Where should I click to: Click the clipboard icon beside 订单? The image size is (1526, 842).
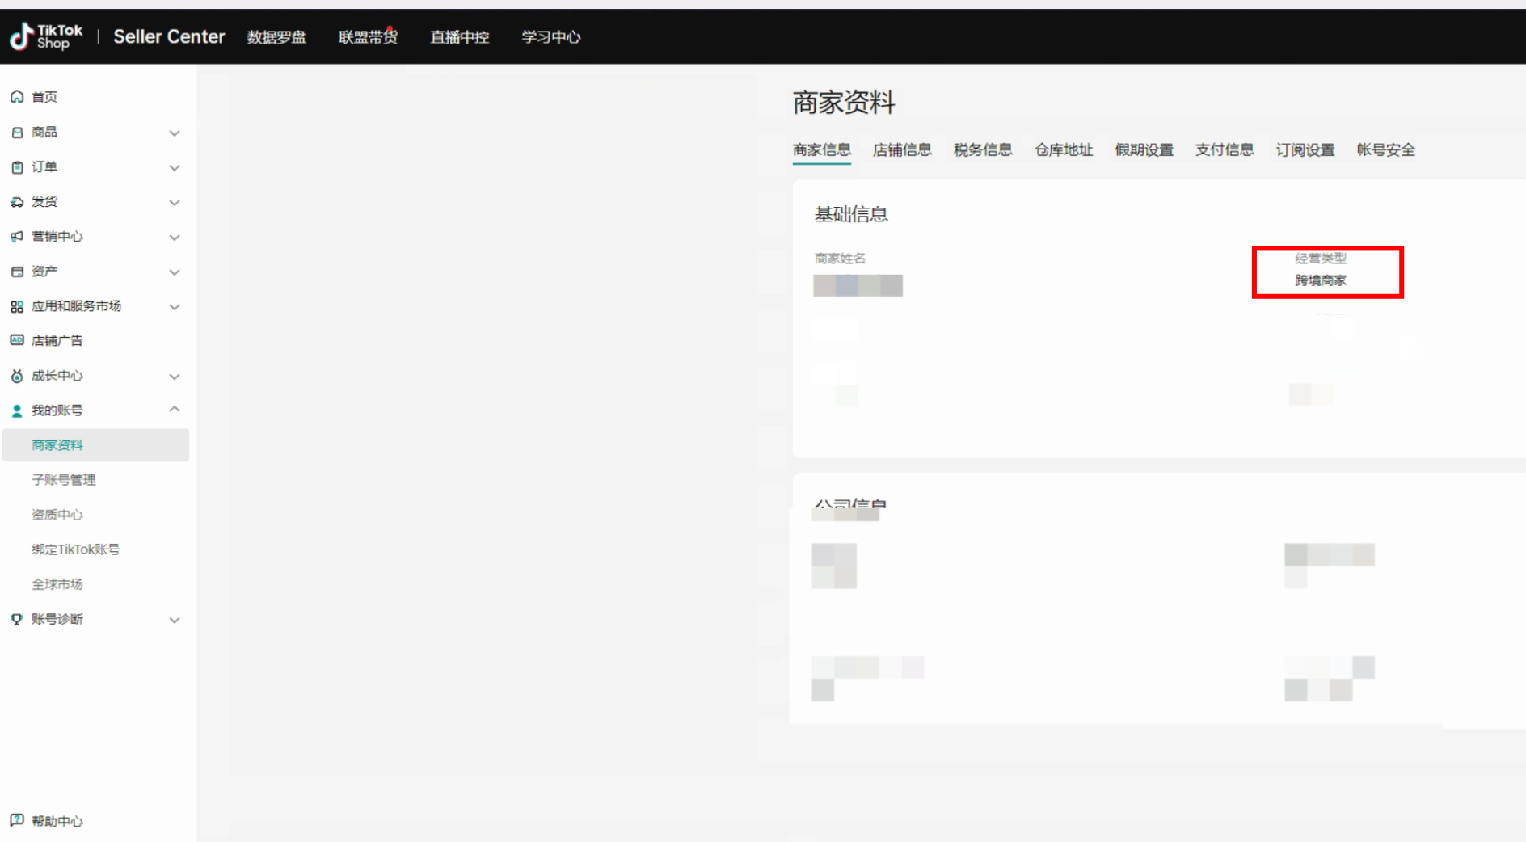tap(17, 166)
